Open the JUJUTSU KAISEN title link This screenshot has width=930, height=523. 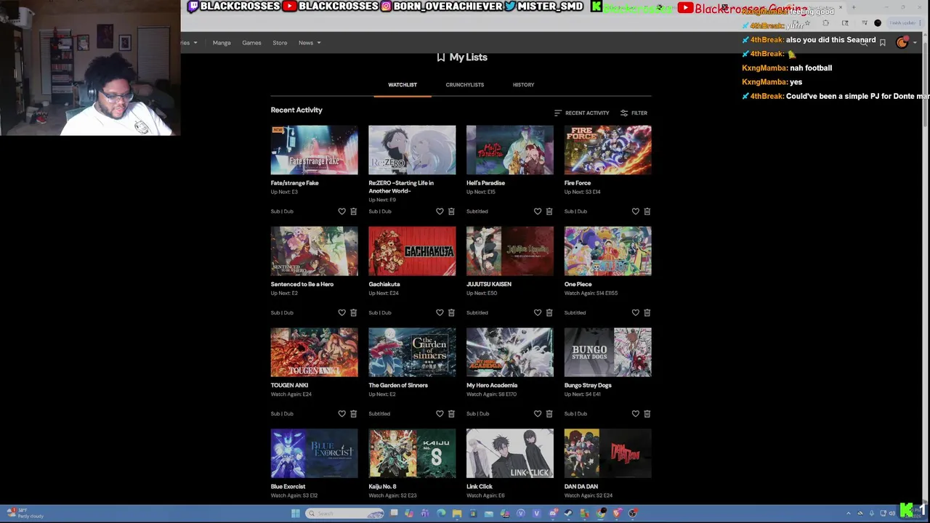click(x=489, y=284)
